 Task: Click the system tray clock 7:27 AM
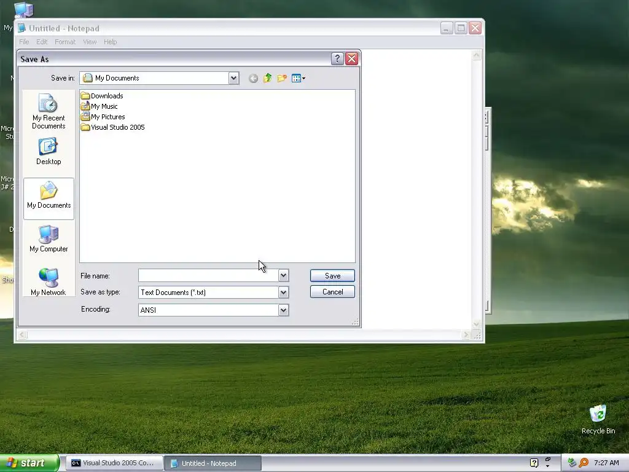[x=606, y=463]
